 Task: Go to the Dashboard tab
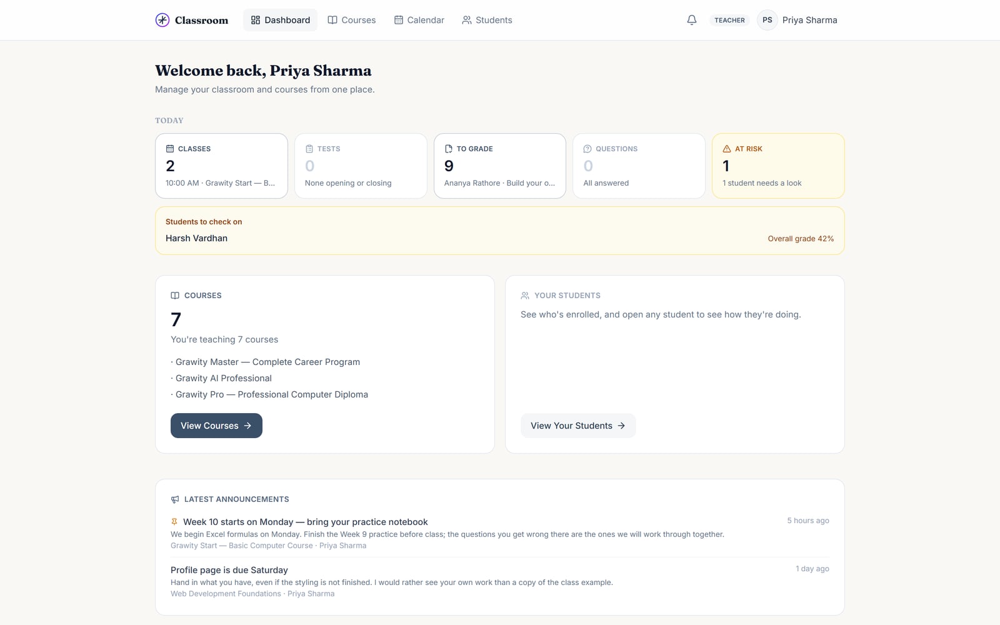pos(280,20)
